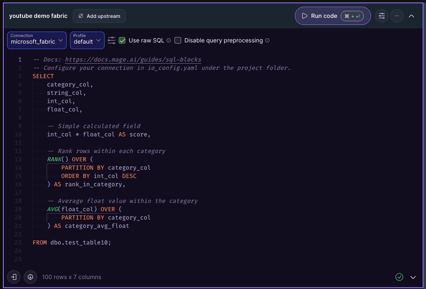Click category_avg_float alias
Screen dimensions: 426x289
click(97, 226)
